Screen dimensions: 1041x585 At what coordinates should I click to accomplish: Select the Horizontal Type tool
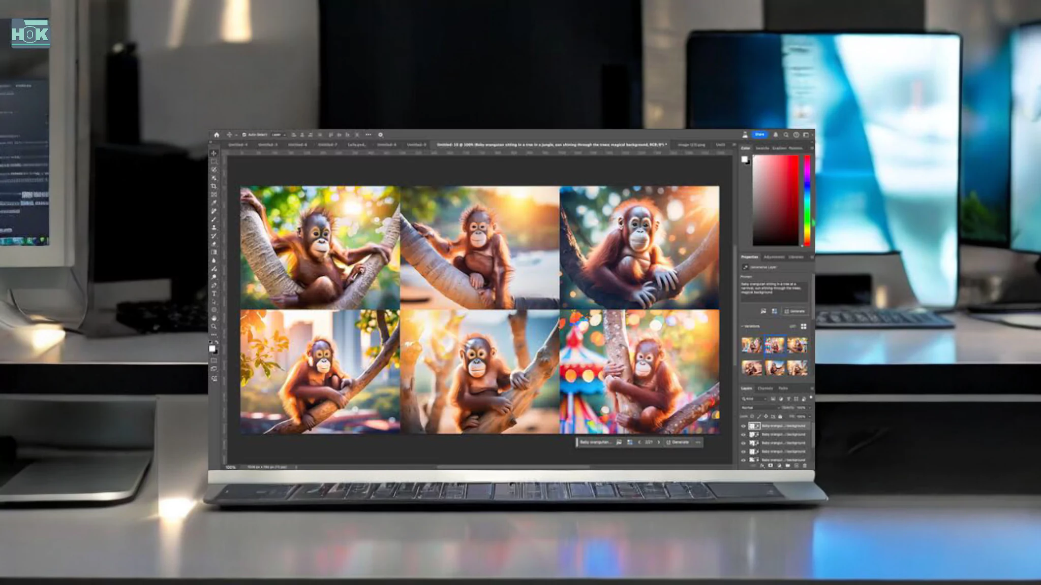pos(213,294)
